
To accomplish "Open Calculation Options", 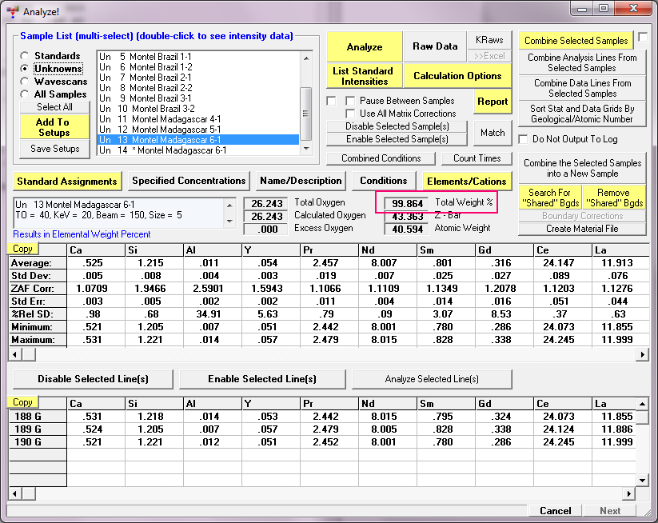I will pos(457,76).
